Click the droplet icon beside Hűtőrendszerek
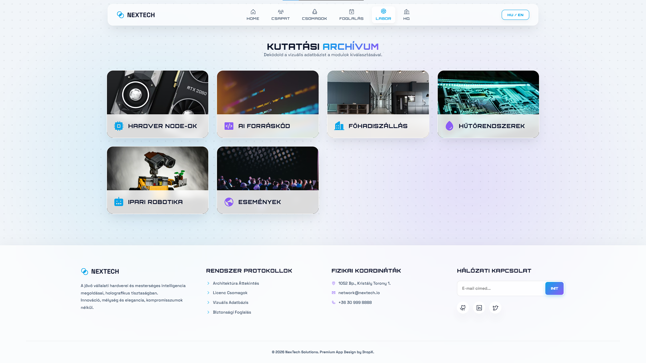The image size is (646, 363). pyautogui.click(x=450, y=126)
